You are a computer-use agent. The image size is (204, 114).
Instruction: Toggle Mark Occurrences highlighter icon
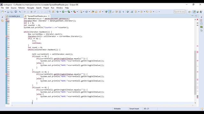tap(110, 12)
